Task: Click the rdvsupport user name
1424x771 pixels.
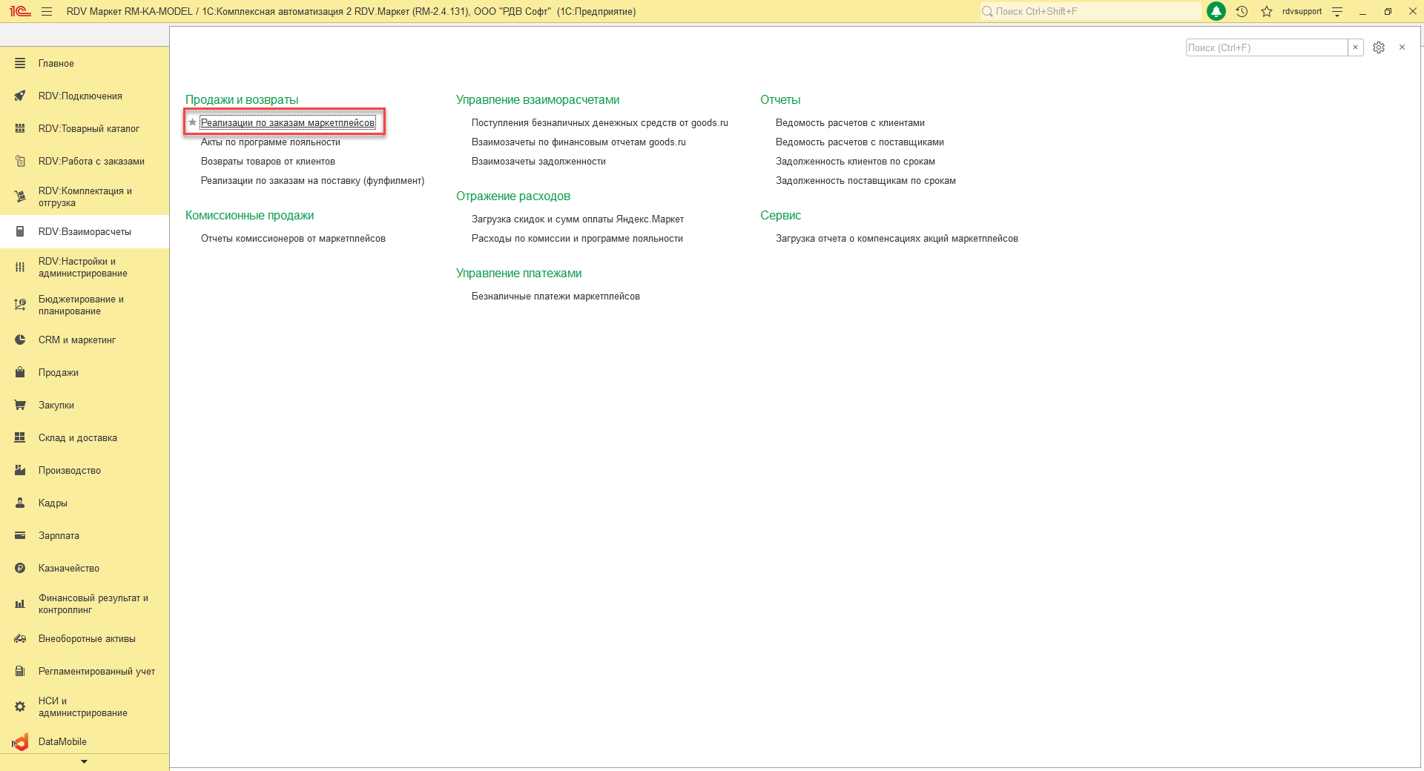Action: [1302, 11]
